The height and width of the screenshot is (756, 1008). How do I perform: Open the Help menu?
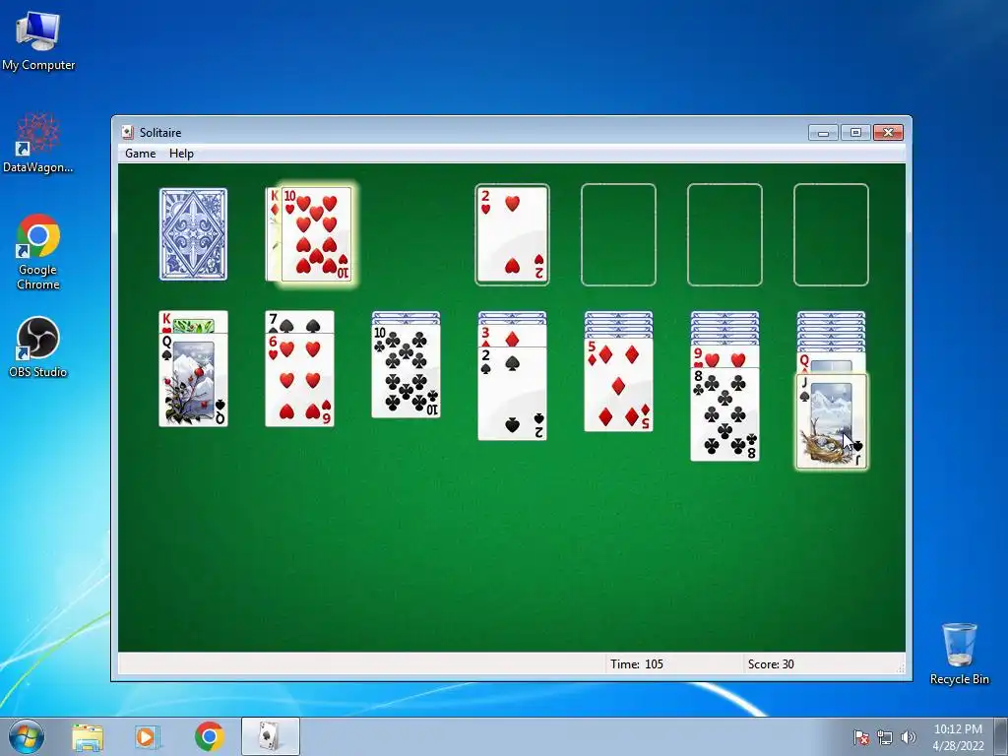point(181,154)
